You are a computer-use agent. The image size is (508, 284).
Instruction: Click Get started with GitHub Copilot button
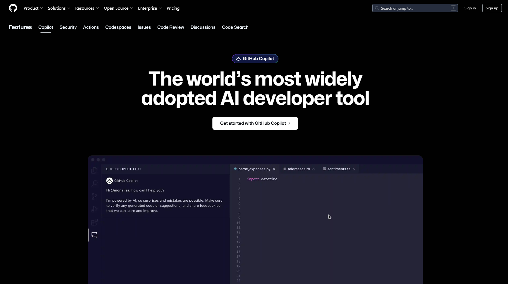point(255,123)
